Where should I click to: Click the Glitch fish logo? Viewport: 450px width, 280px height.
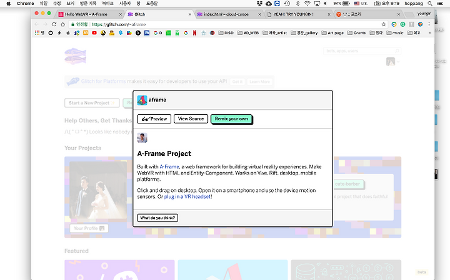(75, 56)
